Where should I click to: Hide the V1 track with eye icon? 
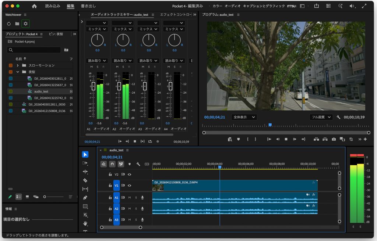tap(129, 186)
